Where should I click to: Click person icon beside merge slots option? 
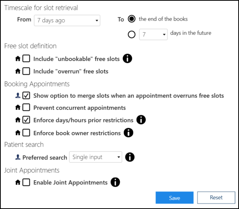click(17, 95)
